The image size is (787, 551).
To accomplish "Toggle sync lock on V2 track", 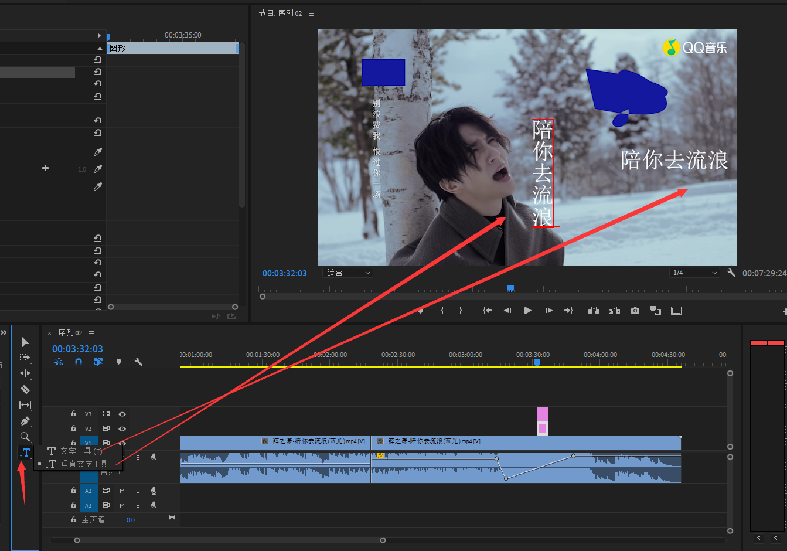I will pyautogui.click(x=107, y=428).
